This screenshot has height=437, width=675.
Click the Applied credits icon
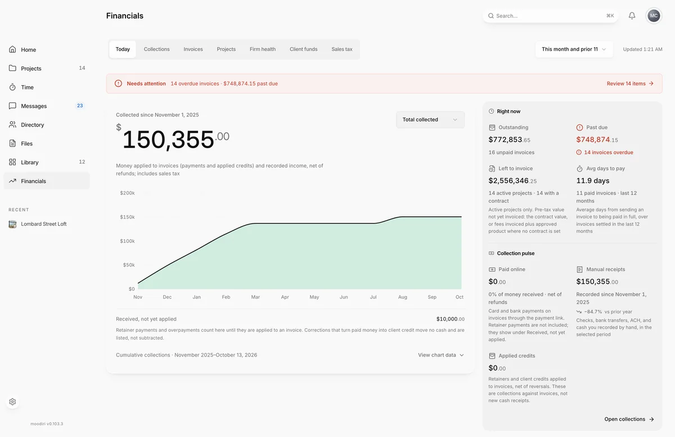pyautogui.click(x=492, y=356)
